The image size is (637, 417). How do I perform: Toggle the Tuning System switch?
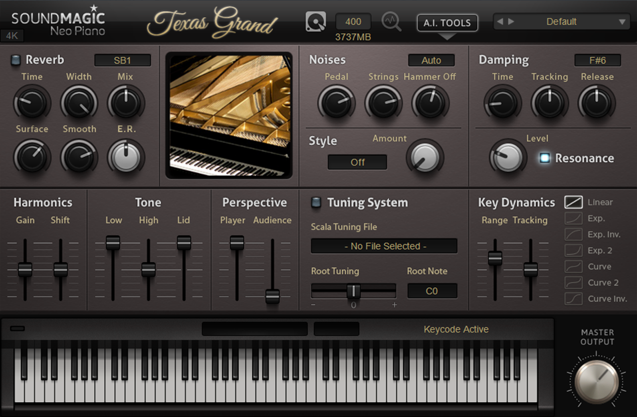316,202
